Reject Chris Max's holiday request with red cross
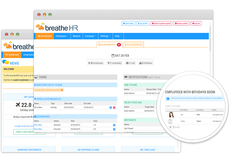This screenshot has height=168, width=230. pyautogui.click(x=114, y=108)
